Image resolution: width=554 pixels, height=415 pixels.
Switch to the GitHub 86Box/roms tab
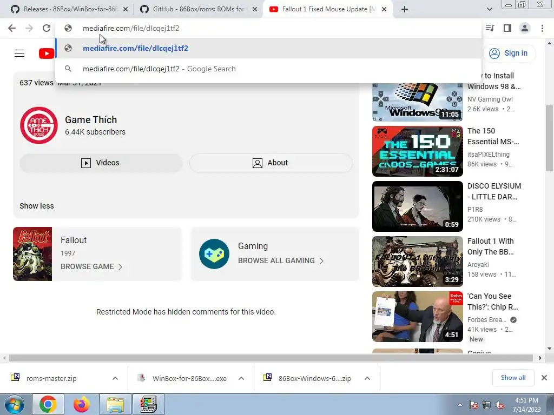[x=198, y=9]
